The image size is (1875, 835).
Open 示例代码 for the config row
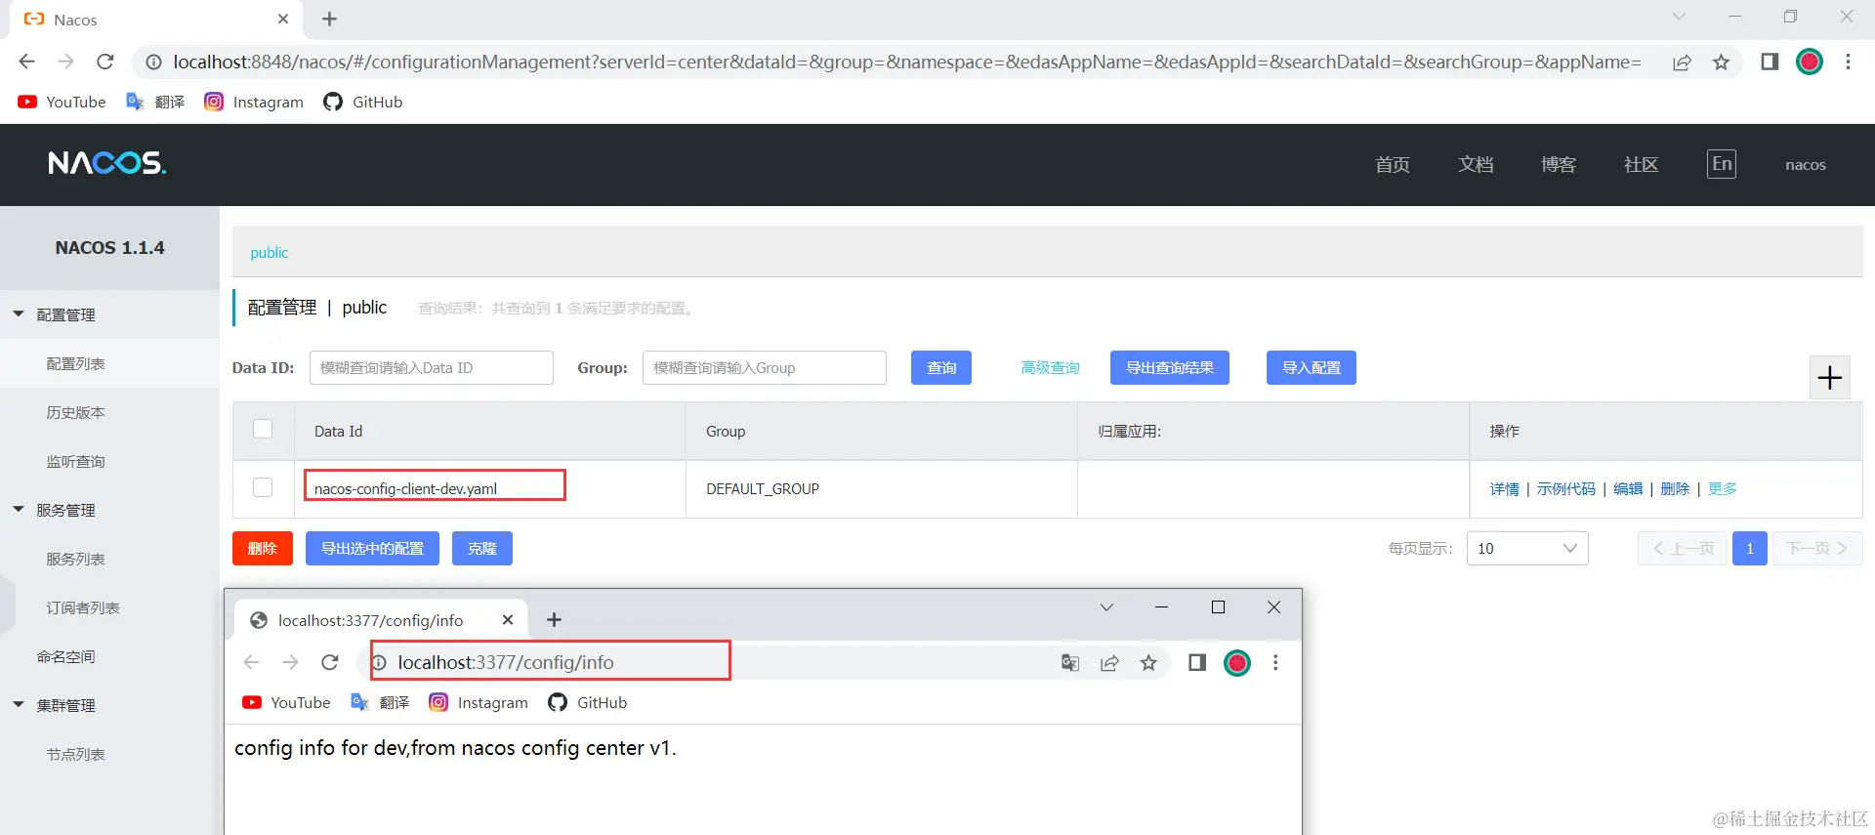pos(1566,489)
